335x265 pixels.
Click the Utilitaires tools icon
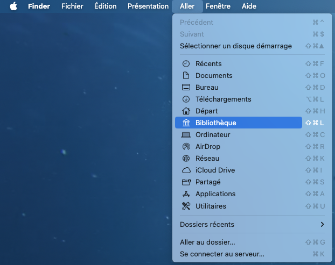click(x=186, y=206)
